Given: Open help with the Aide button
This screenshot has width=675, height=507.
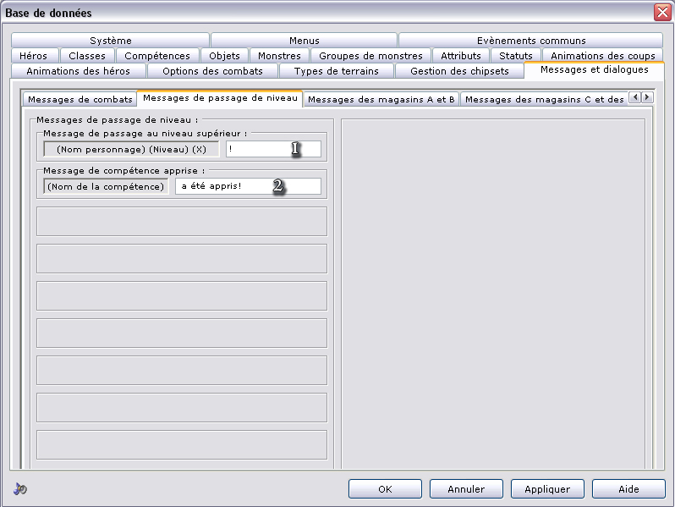Looking at the screenshot, I should coord(628,488).
